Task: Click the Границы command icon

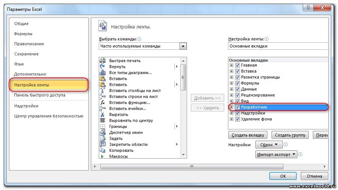Action: tap(103, 126)
